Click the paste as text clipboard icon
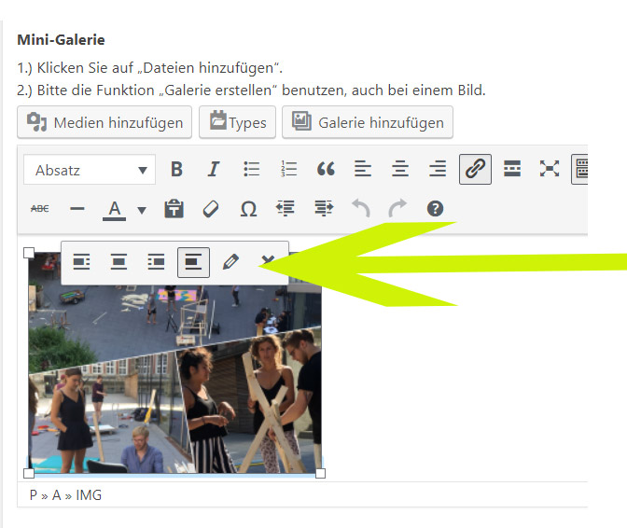 pyautogui.click(x=174, y=209)
